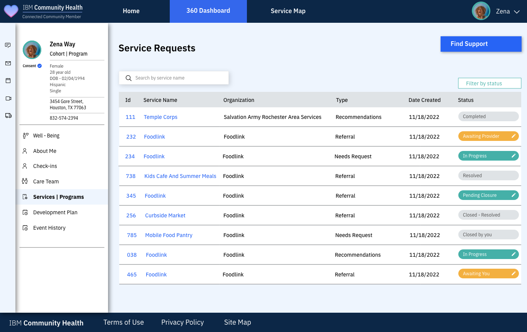527x332 pixels.
Task: Click Zena's avatar in top bar
Action: point(481,11)
